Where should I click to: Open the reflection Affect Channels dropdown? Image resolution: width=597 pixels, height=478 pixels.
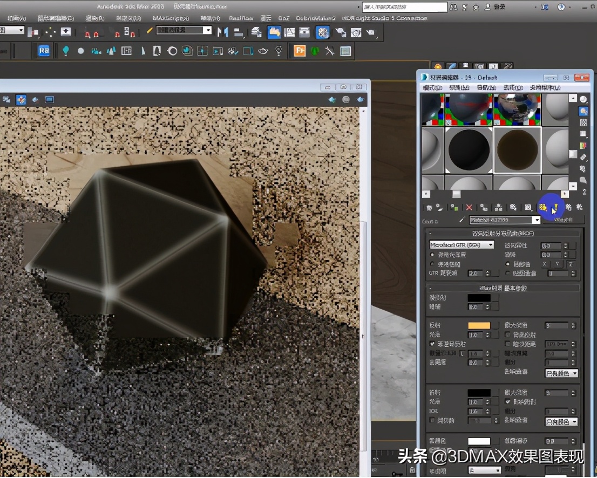[x=561, y=373]
